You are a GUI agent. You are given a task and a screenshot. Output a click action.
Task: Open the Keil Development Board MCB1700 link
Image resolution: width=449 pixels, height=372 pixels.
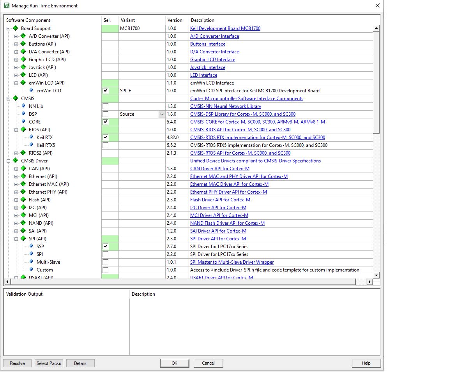(x=225, y=28)
